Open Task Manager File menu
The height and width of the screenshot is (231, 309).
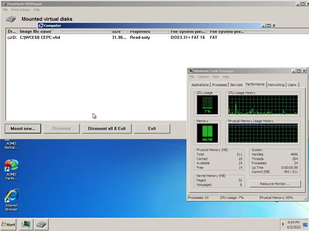coord(192,77)
